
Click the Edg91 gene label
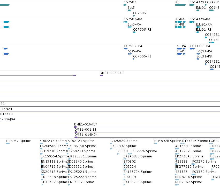(201, 8)
